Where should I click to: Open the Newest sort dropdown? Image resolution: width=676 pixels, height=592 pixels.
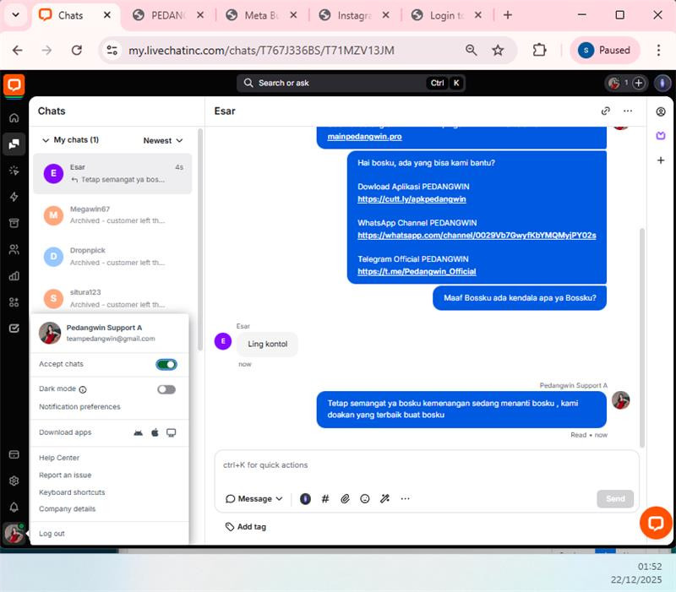pyautogui.click(x=163, y=140)
